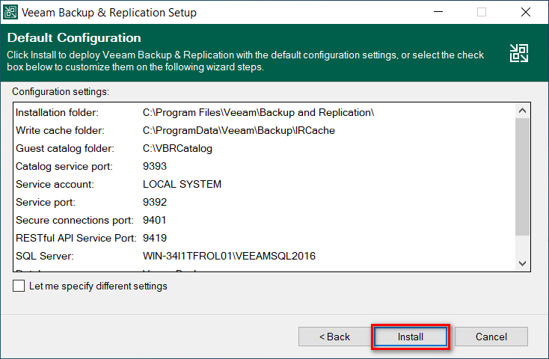Close the Veeam setup window

(x=526, y=12)
